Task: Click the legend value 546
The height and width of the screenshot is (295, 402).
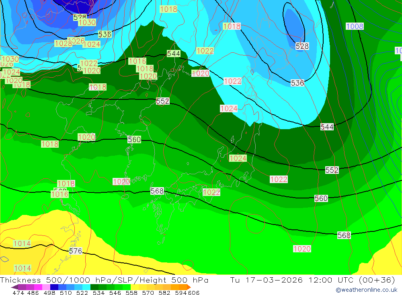Action: point(115,293)
